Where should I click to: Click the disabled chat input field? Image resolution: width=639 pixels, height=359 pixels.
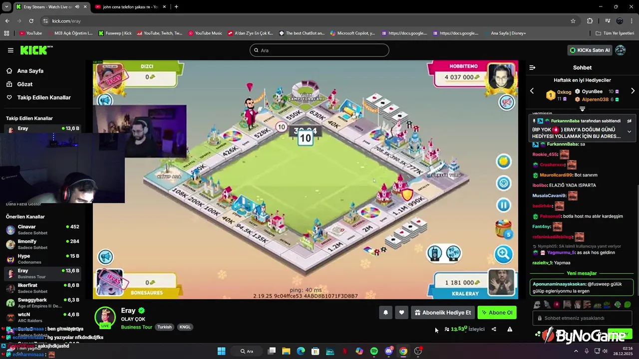[x=582, y=318]
